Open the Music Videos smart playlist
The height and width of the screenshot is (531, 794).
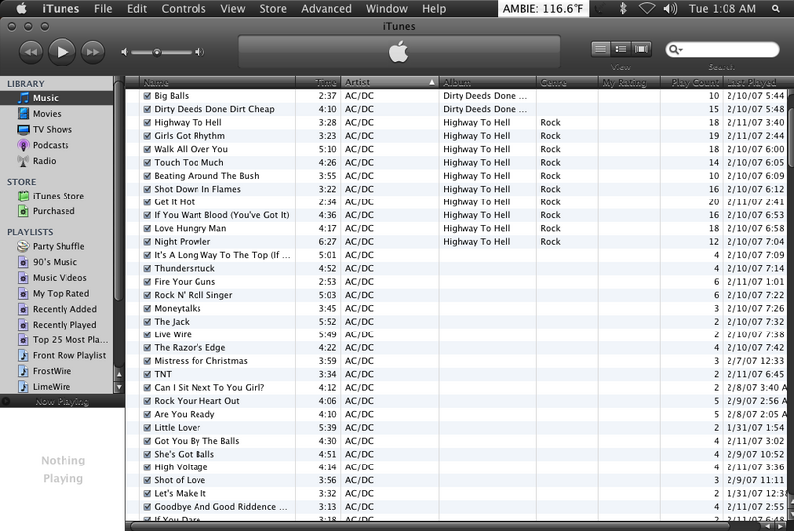57,278
